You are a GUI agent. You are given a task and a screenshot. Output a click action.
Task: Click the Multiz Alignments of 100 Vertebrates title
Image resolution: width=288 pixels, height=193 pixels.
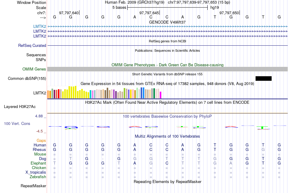[x=167, y=136]
